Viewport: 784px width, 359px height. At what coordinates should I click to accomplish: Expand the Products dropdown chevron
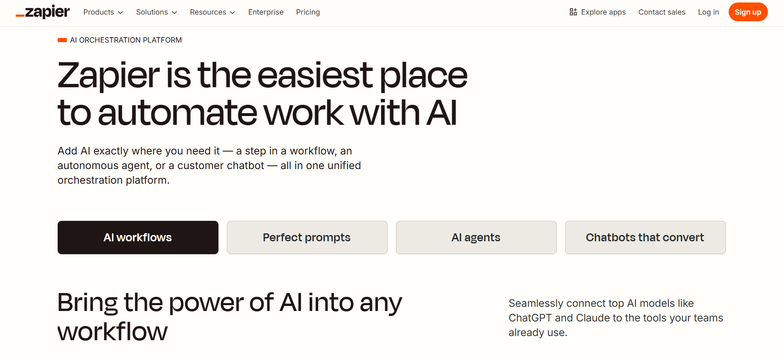point(121,13)
